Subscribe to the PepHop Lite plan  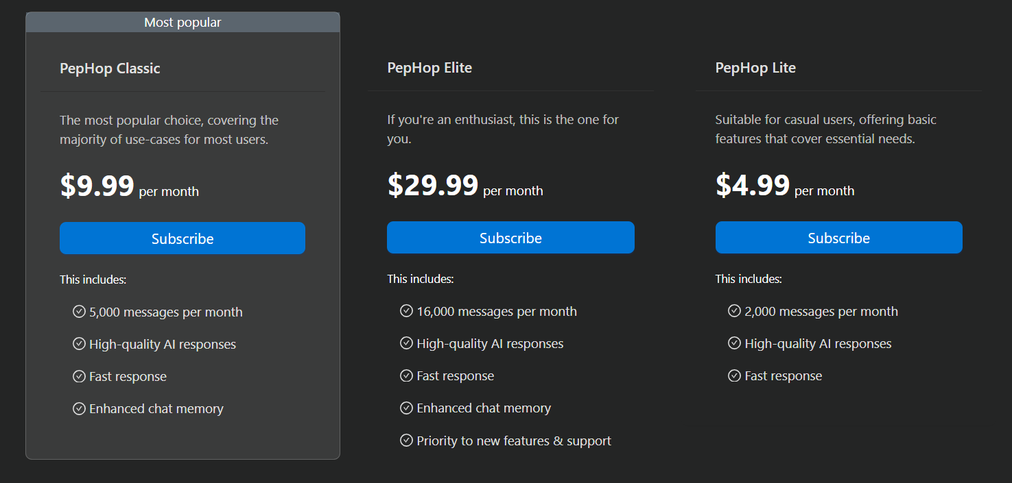(x=838, y=237)
